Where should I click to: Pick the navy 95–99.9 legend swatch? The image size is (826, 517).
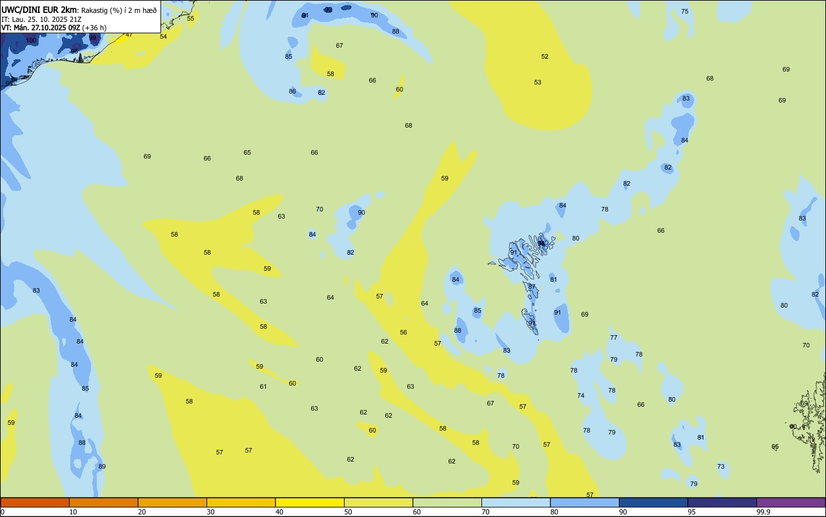(x=722, y=502)
